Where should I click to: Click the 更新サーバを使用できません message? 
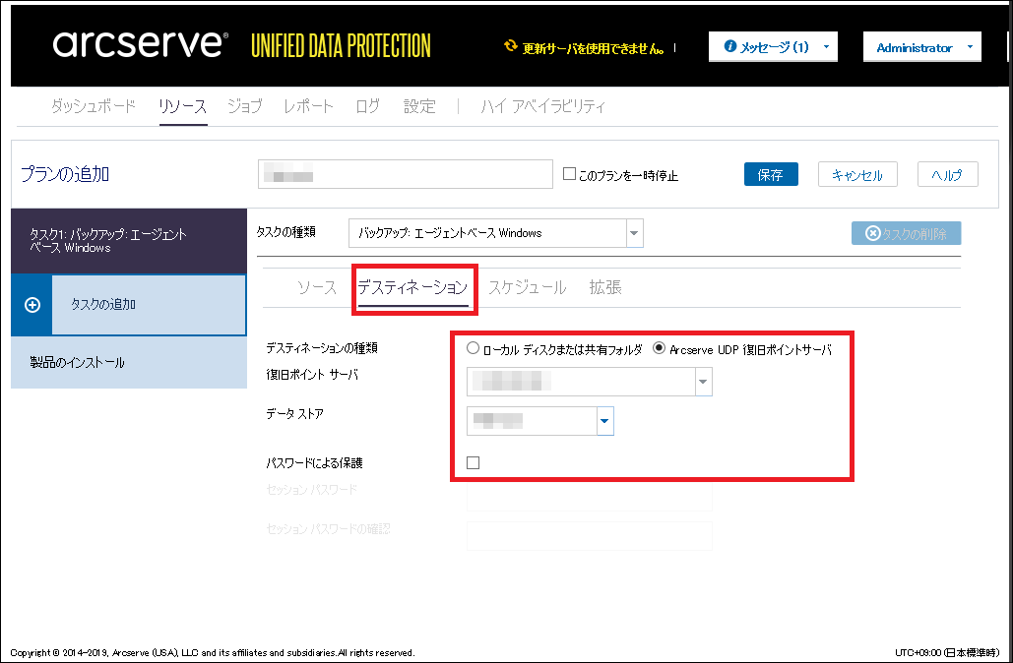coord(593,48)
